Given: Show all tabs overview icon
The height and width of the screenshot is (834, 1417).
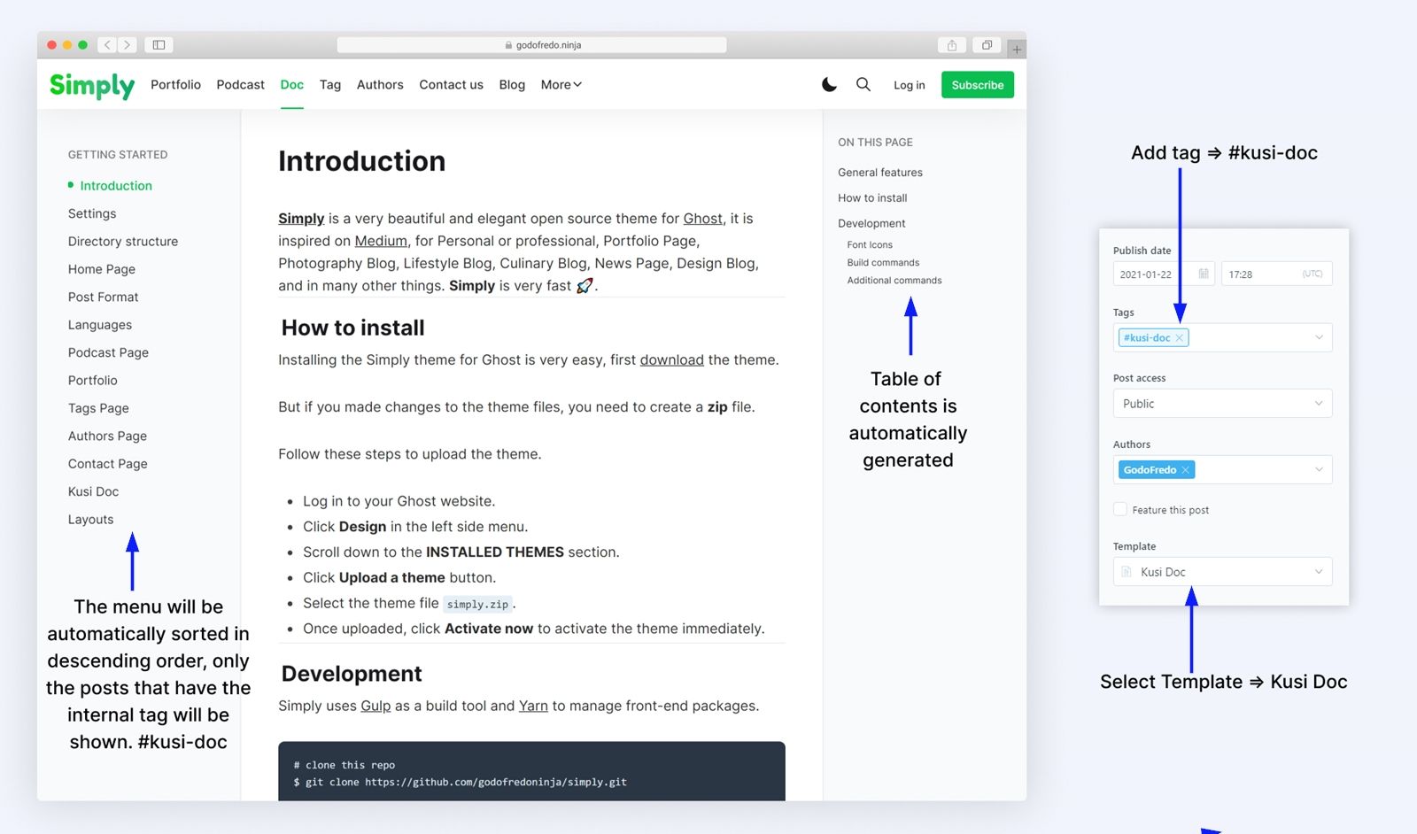Looking at the screenshot, I should [987, 45].
